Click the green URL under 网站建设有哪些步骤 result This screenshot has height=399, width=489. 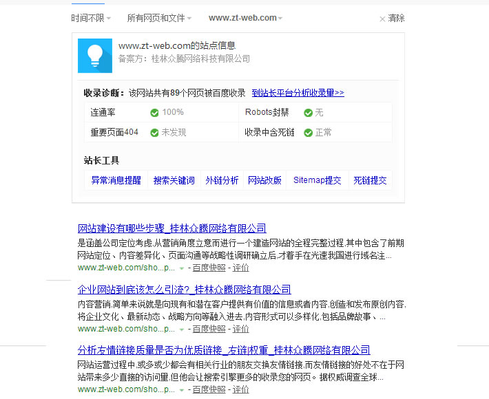(126, 268)
